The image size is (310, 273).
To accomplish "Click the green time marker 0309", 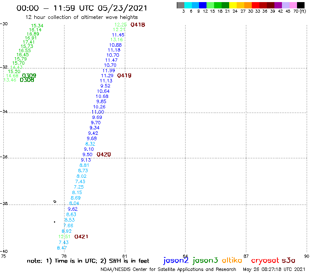I will pyautogui.click(x=29, y=76).
